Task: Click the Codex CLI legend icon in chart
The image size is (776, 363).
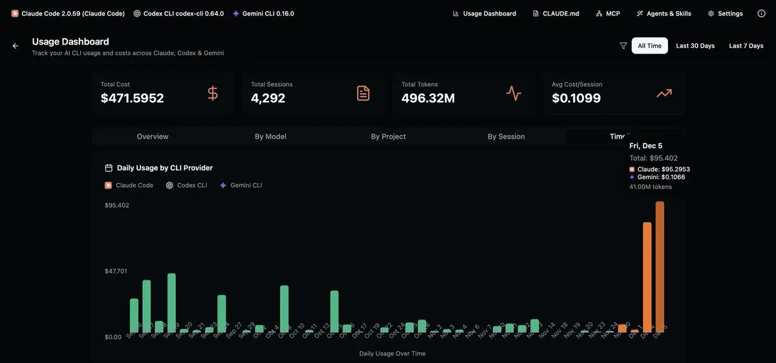Action: click(169, 185)
